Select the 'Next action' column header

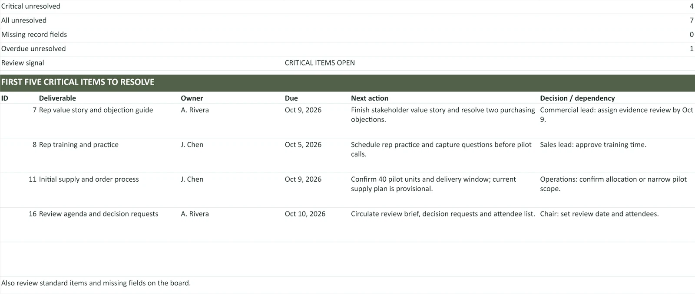click(370, 98)
